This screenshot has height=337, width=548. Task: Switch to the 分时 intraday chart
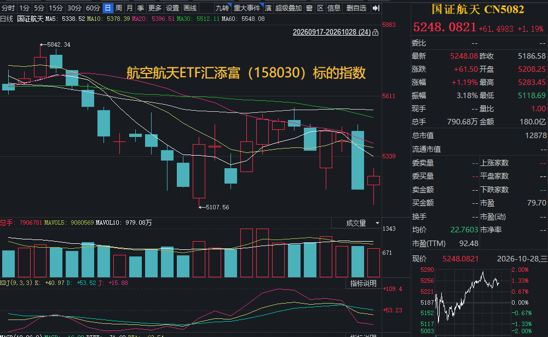8,8
